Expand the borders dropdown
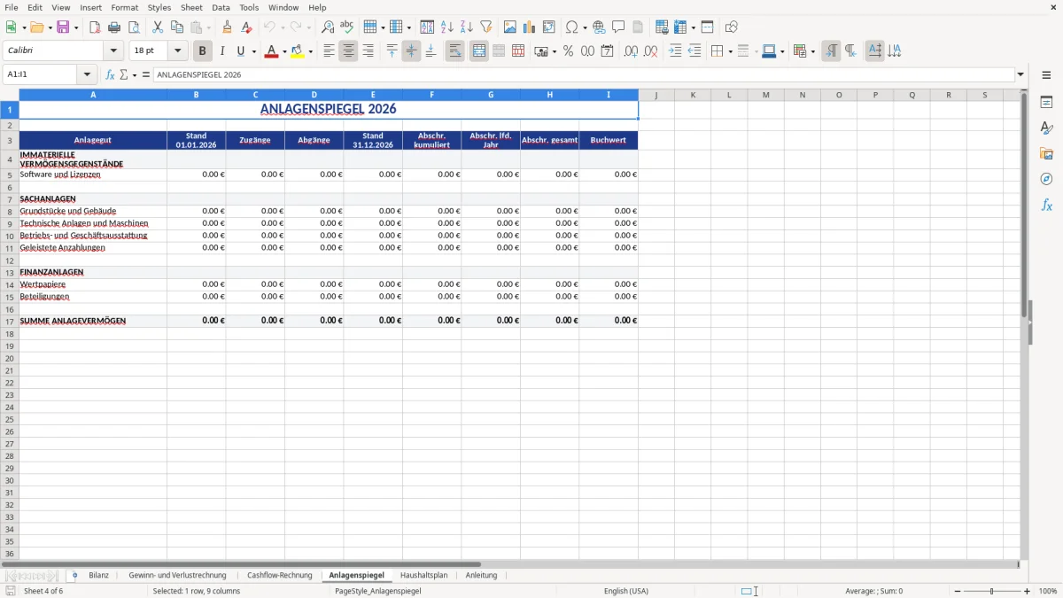 coord(730,50)
